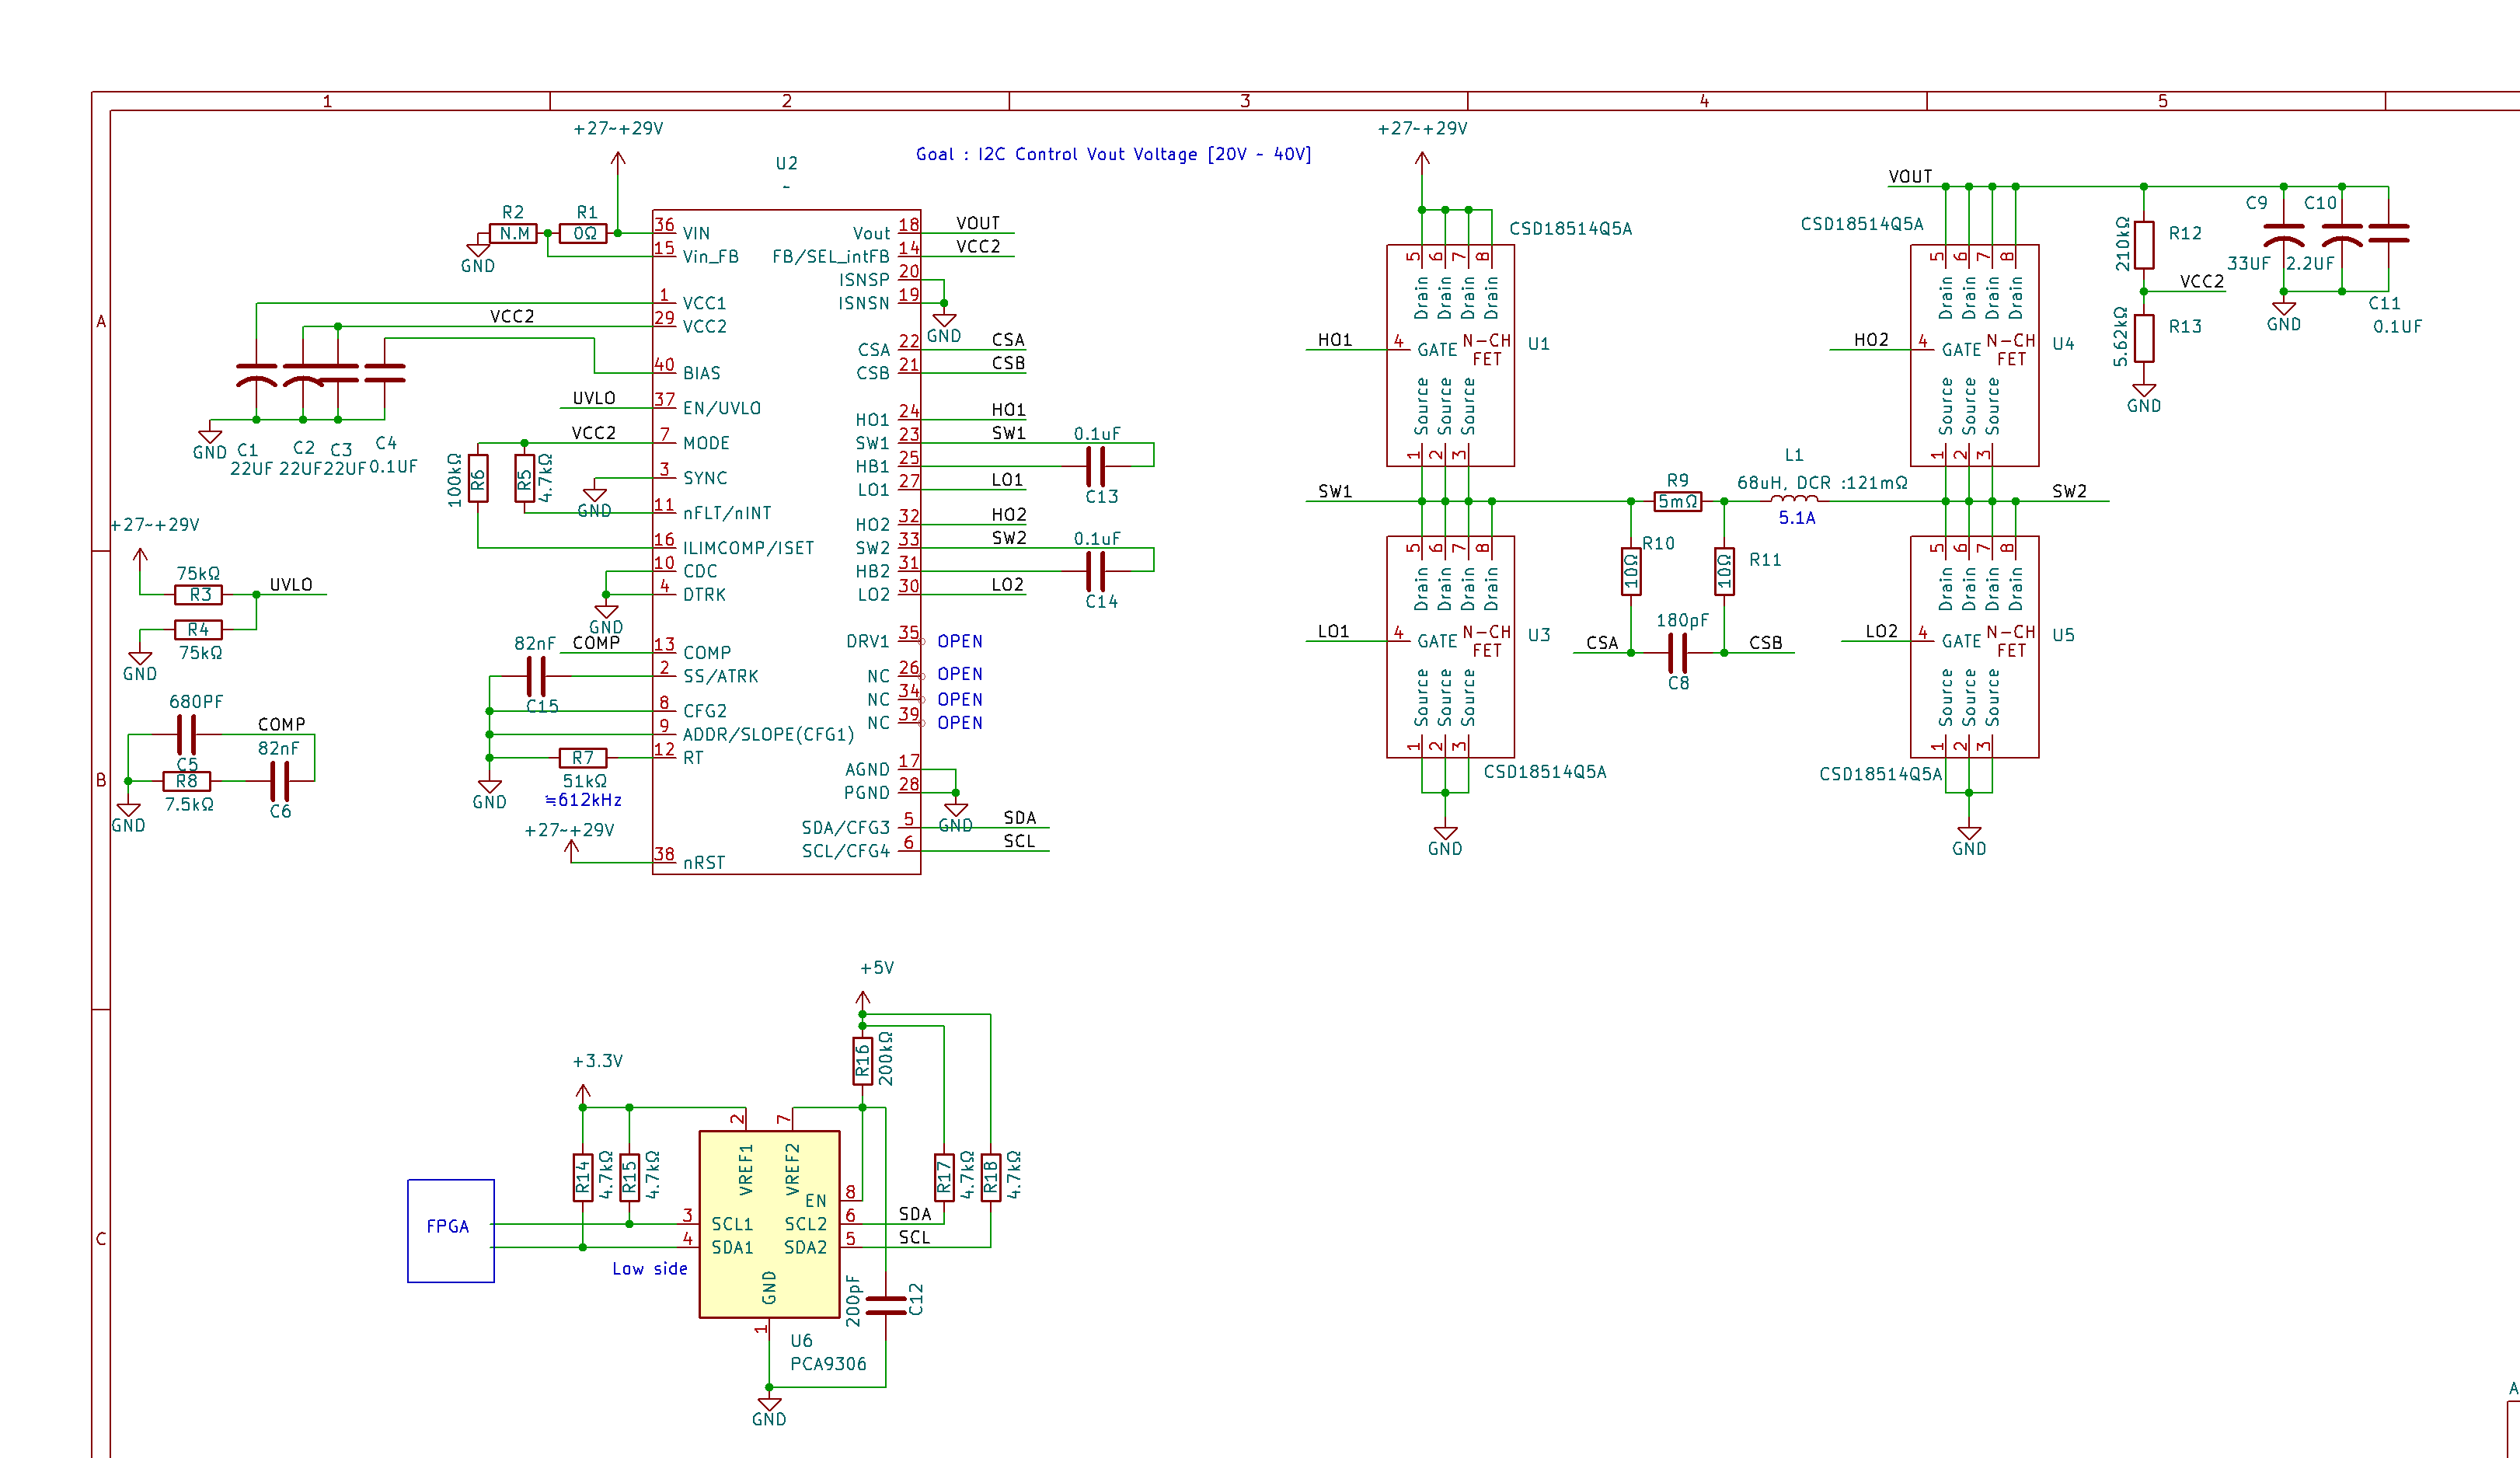Select the U3 MOSFET symbol

1450,646
